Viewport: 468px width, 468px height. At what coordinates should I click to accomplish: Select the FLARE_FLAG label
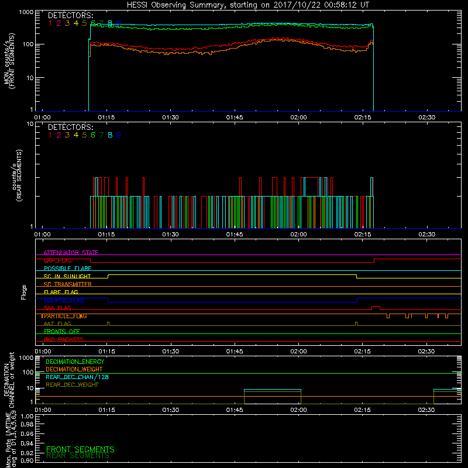click(x=61, y=292)
